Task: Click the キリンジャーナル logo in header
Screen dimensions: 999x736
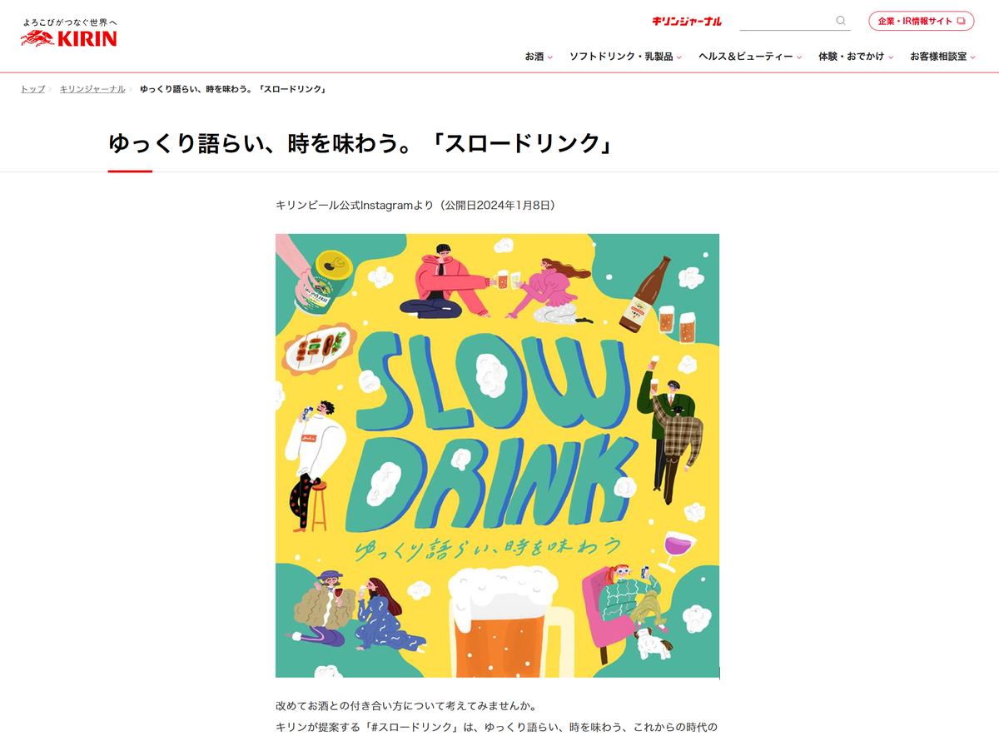Action: (687, 22)
